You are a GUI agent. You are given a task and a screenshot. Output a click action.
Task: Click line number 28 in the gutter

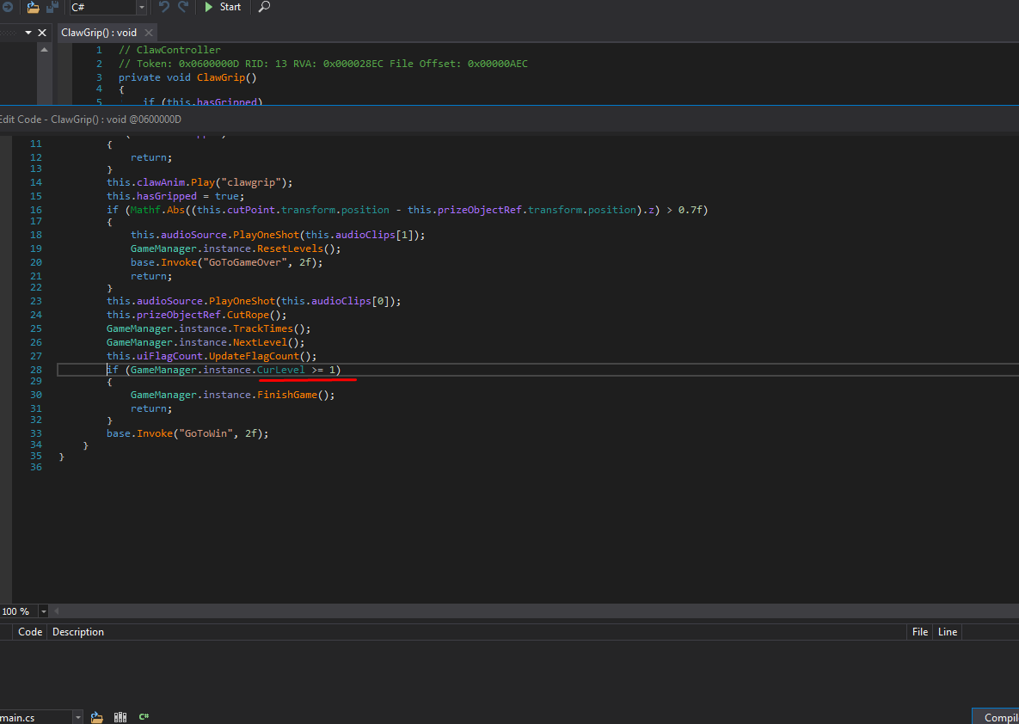click(36, 370)
